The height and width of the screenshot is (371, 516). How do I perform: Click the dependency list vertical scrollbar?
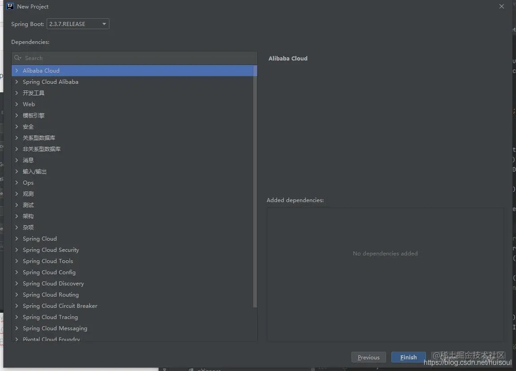click(255, 186)
